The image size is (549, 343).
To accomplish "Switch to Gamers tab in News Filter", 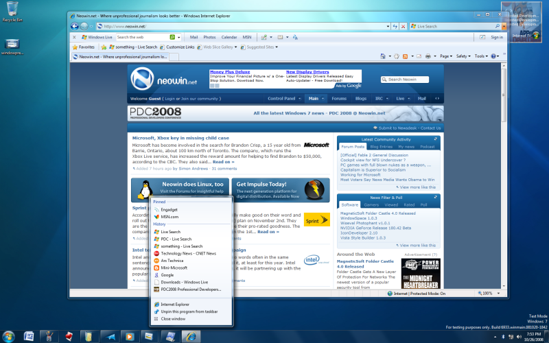I will click(x=371, y=204).
